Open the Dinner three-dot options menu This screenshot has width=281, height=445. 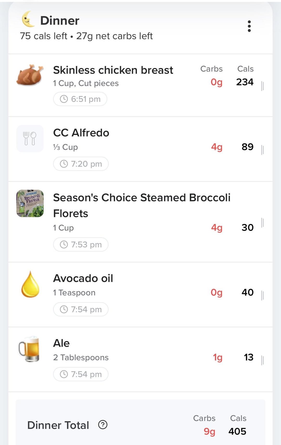249,26
